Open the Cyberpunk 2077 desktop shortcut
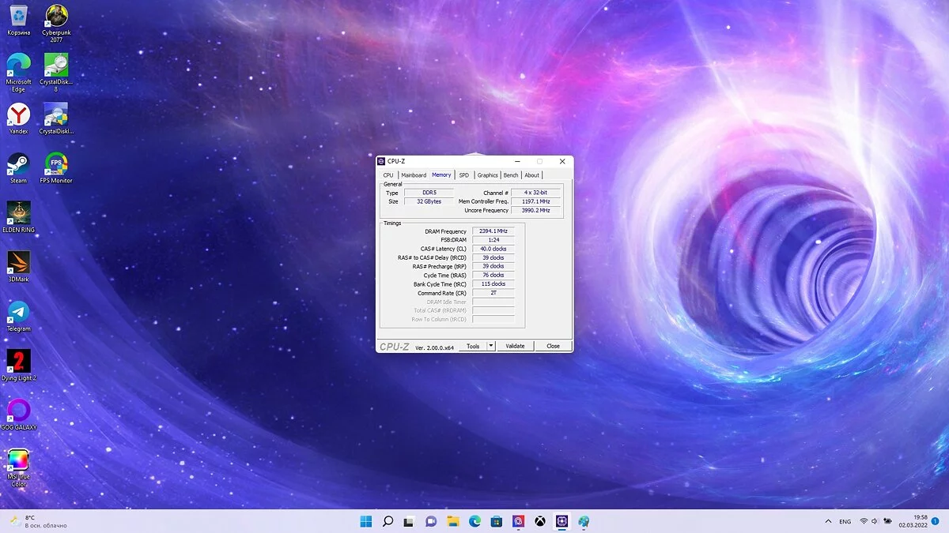The image size is (949, 533). [x=56, y=17]
